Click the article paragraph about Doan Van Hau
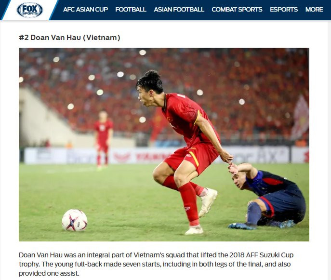Screen dimensions: 331x280 pos(156,264)
